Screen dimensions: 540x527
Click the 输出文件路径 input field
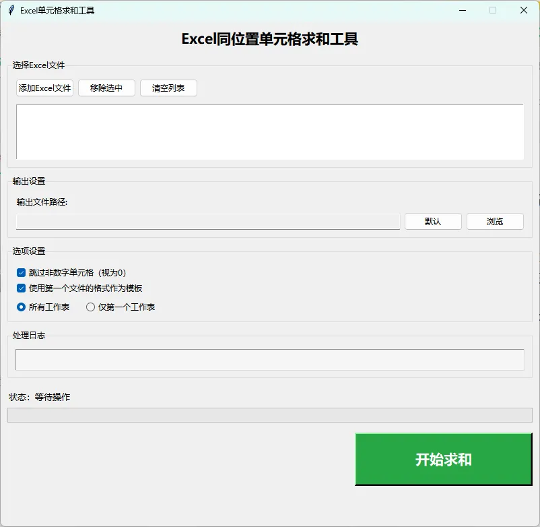pyautogui.click(x=208, y=222)
